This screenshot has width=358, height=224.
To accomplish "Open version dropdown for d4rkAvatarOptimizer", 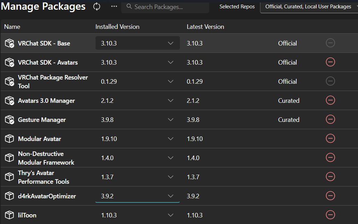I will tap(137, 196).
